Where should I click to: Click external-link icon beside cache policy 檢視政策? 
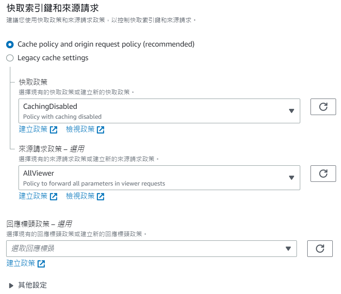100,129
